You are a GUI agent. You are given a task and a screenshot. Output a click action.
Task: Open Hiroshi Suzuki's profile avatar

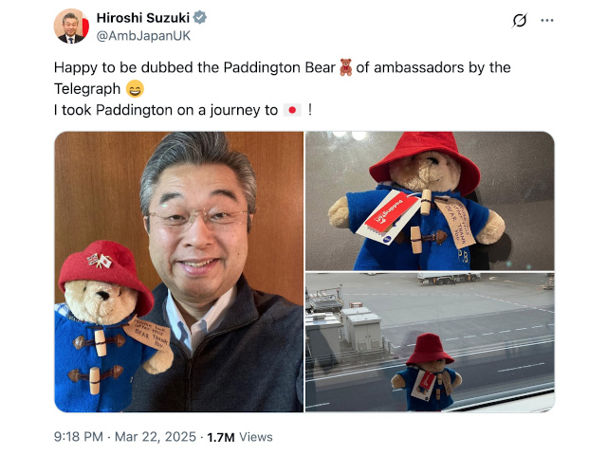click(x=71, y=27)
